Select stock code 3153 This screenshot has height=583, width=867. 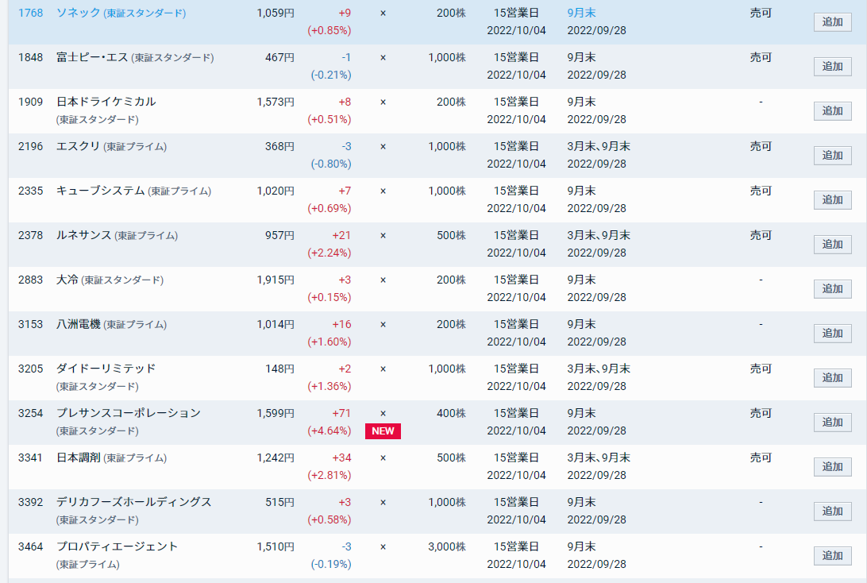(x=30, y=324)
